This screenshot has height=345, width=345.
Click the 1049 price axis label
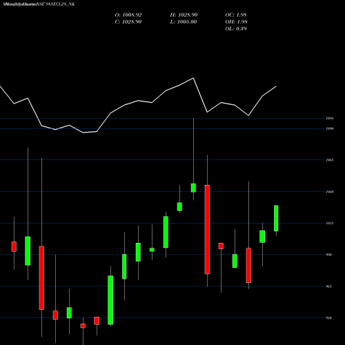pos(330,192)
